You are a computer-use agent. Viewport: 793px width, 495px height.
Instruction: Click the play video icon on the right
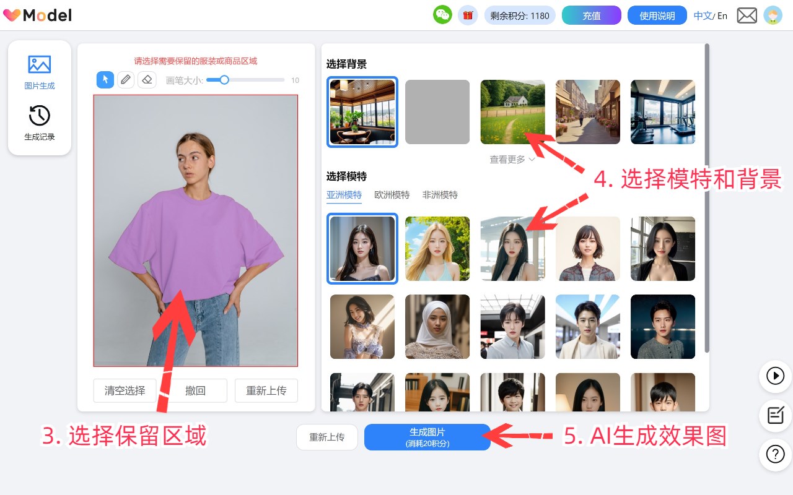pyautogui.click(x=775, y=376)
